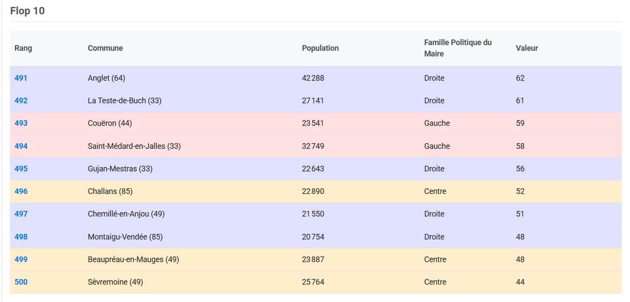Open the last rank link 500
This screenshot has width=630, height=302.
pyautogui.click(x=21, y=282)
